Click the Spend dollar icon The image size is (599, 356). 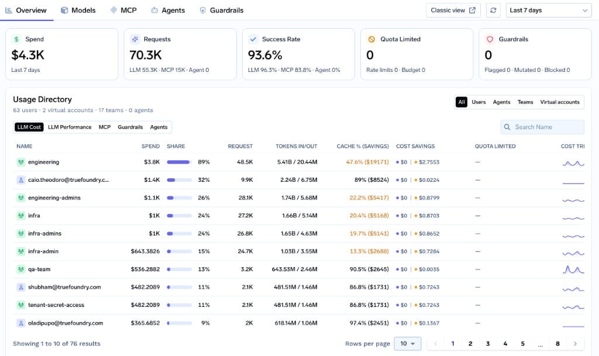pos(16,39)
